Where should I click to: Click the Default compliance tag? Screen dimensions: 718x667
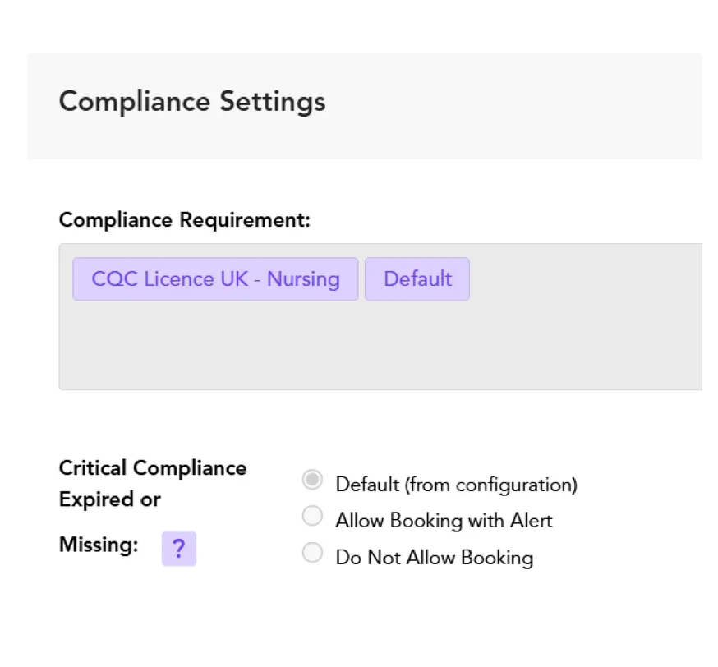417,278
